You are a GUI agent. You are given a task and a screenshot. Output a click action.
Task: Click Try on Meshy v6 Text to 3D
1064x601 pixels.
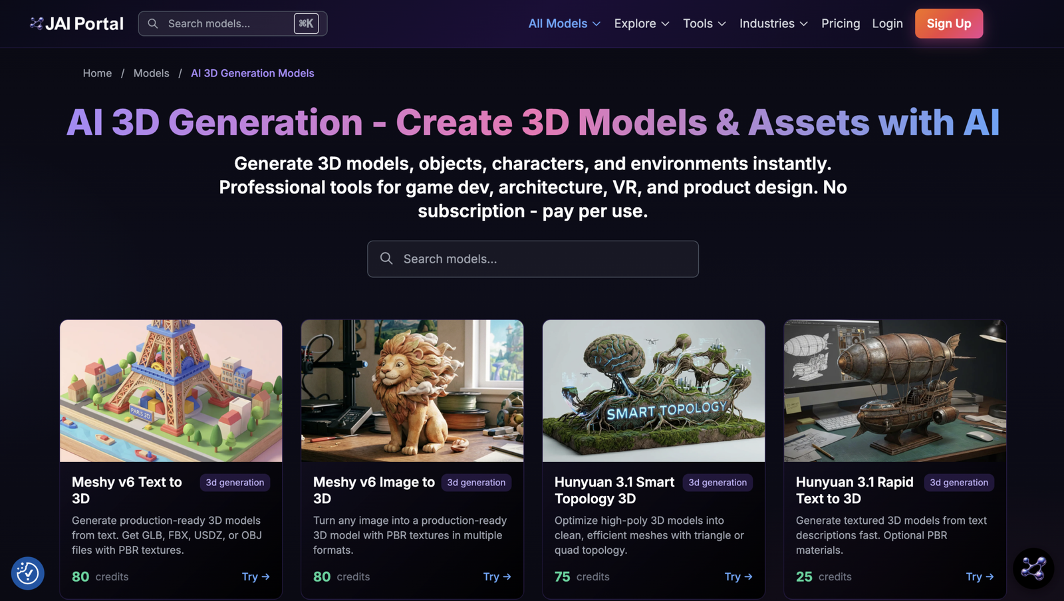(256, 576)
